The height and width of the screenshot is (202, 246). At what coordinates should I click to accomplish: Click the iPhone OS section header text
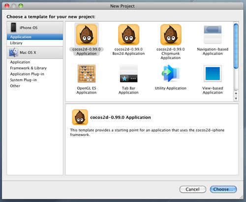(29, 28)
